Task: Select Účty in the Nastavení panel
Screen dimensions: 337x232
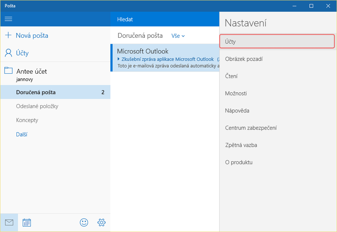Action: point(277,42)
